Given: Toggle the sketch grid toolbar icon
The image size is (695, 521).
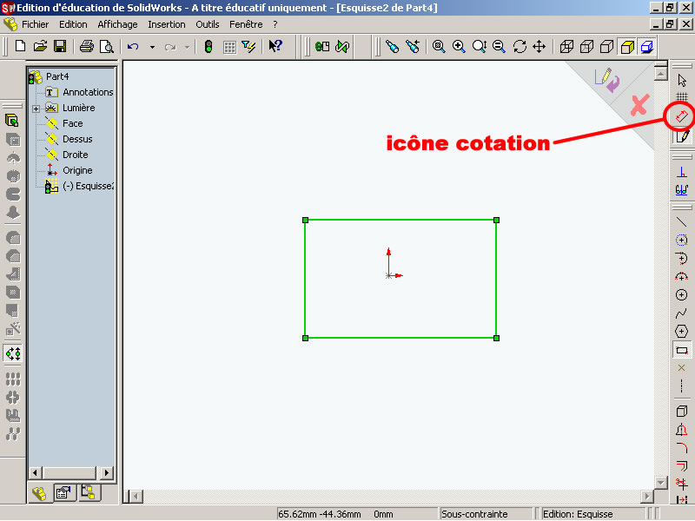Looking at the screenshot, I should 229,47.
